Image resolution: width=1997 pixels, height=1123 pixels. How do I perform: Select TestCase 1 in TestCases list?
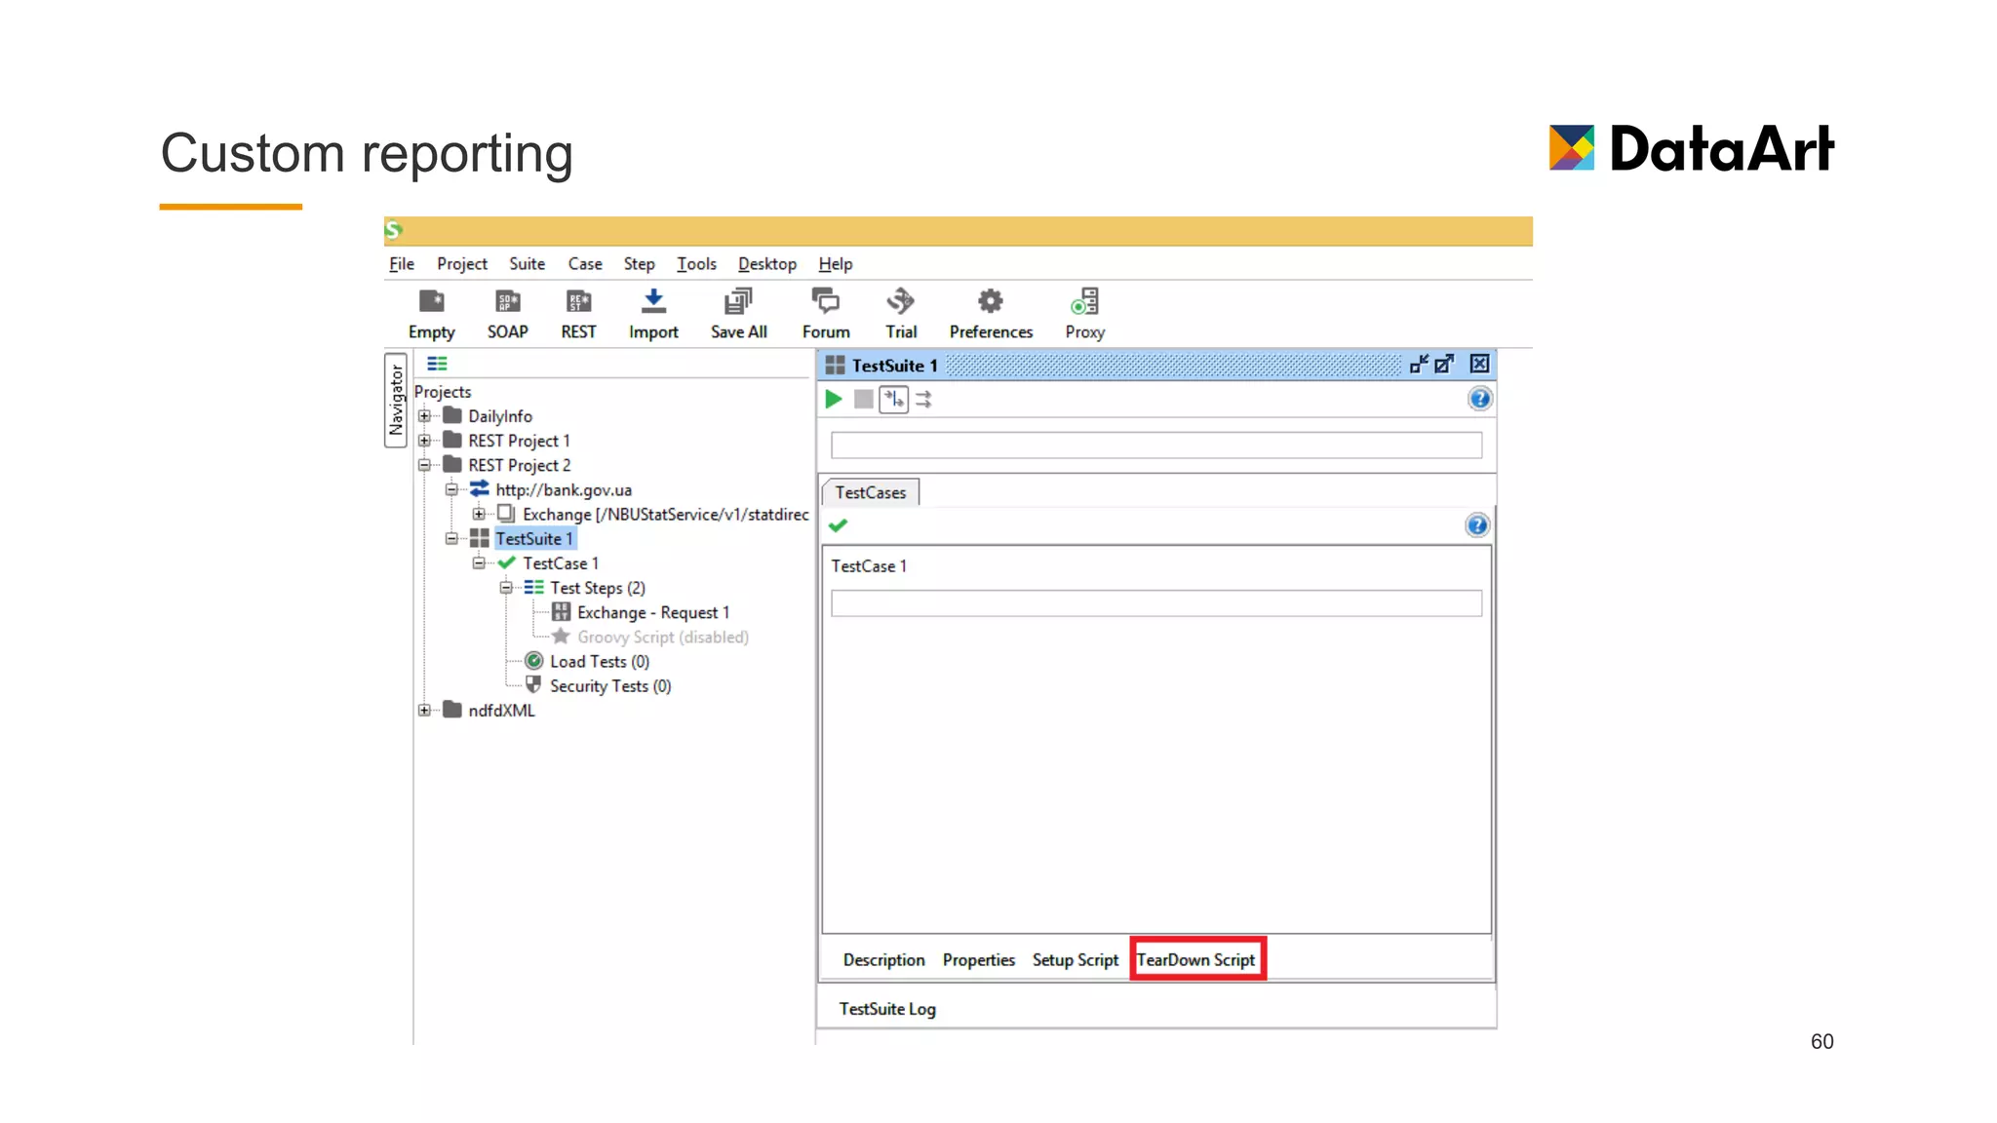pyautogui.click(x=869, y=566)
